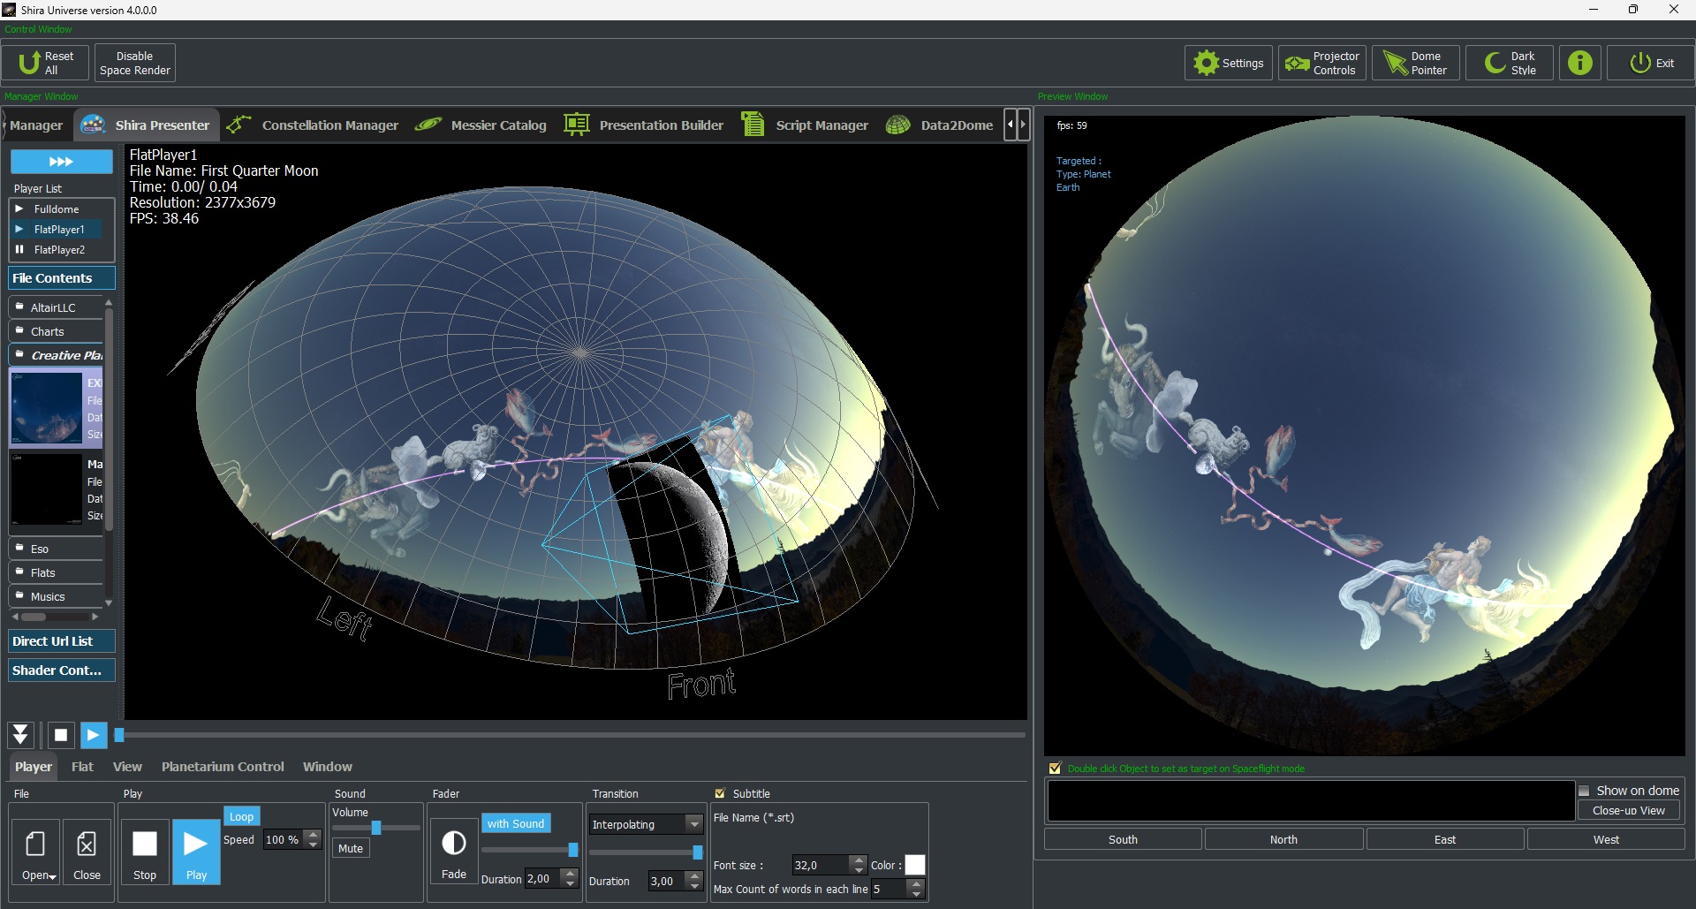Toggle the with Sound option
Image resolution: width=1696 pixels, height=909 pixels.
516,823
